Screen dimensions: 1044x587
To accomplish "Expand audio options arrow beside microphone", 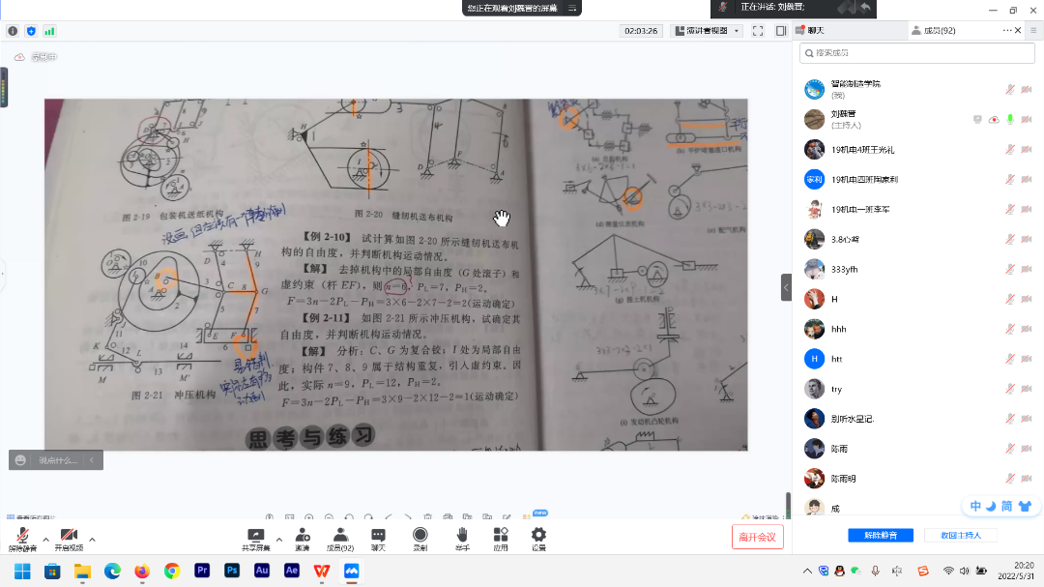I will click(x=45, y=540).
